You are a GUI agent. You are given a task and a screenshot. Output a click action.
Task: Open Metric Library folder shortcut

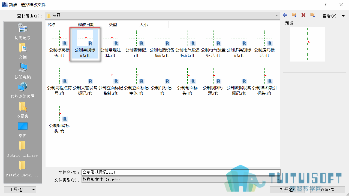[23, 149]
